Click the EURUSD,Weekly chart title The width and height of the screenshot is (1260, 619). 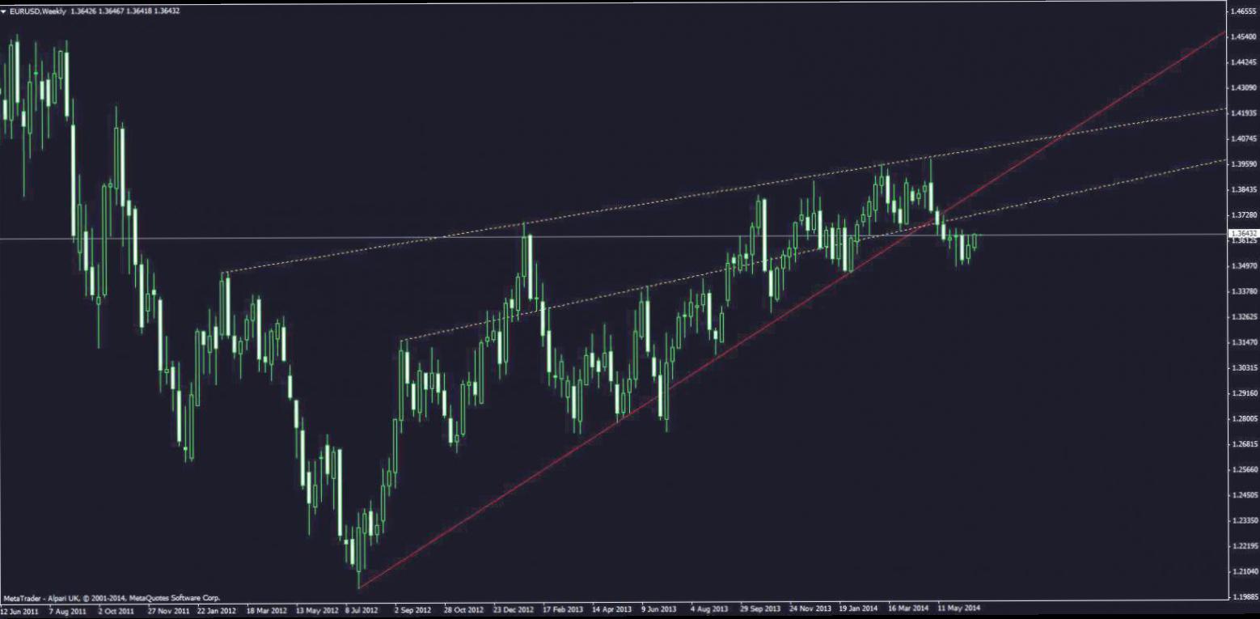(x=38, y=11)
